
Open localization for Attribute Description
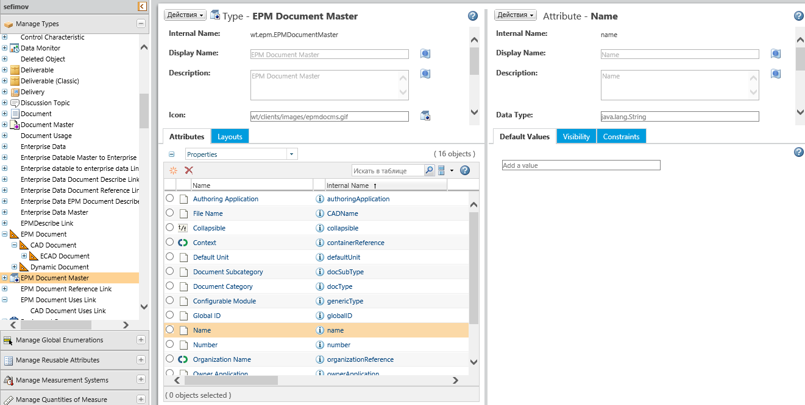[x=776, y=74]
